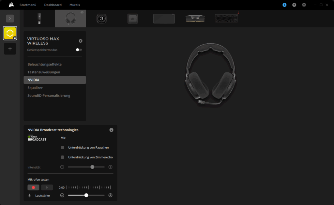334x205 pixels.
Task: Open the help question mark icon
Action: tap(294, 5)
